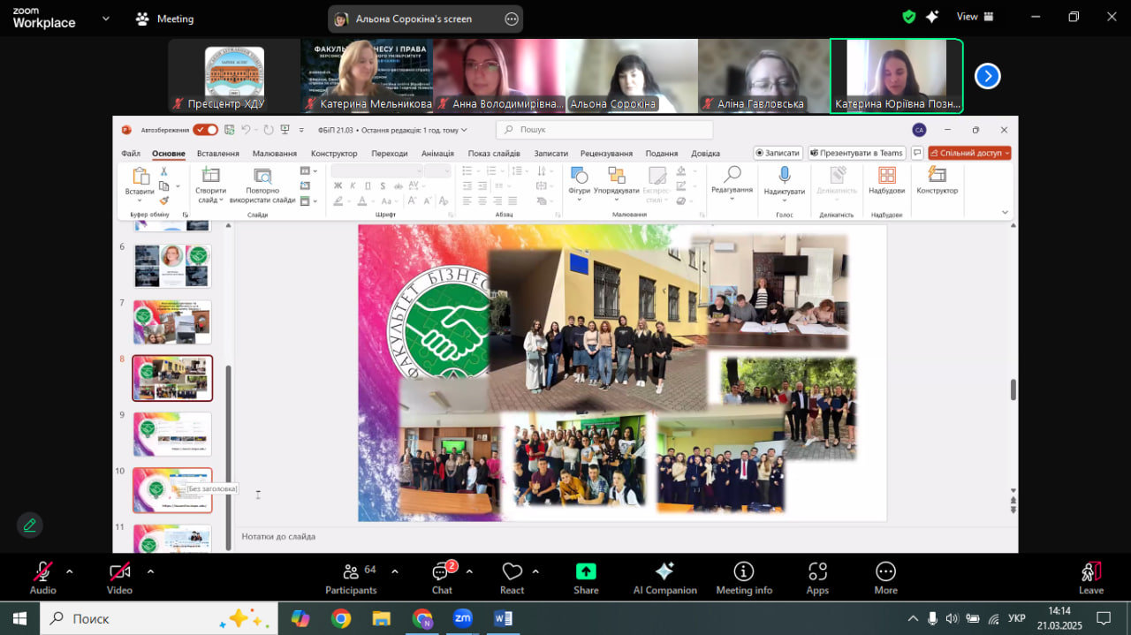The height and width of the screenshot is (635, 1131).
Task: Toggle the Автозбереження switch
Action: (x=206, y=130)
